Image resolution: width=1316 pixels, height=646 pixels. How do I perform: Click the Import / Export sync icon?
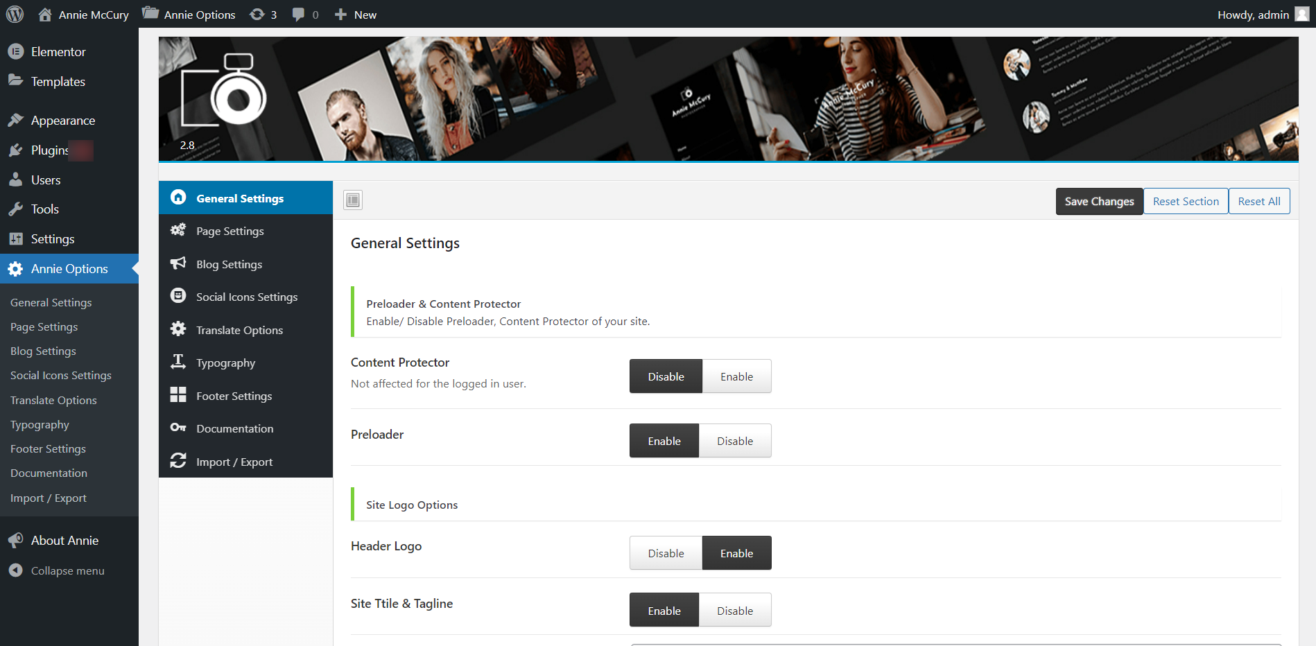pos(178,461)
